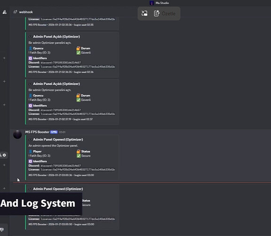Click the small icon before 02:36:35 embed title
This screenshot has height=236, width=271.
[x=30, y=37]
